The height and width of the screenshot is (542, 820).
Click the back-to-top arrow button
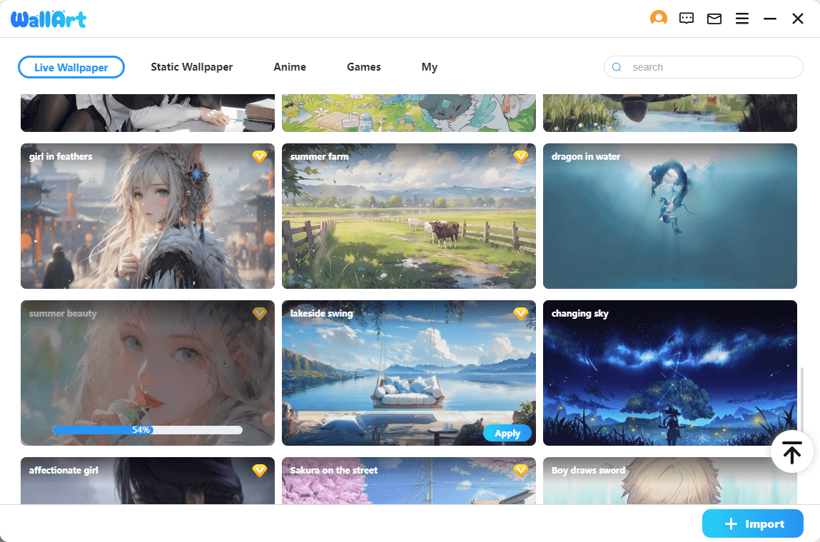coord(791,452)
